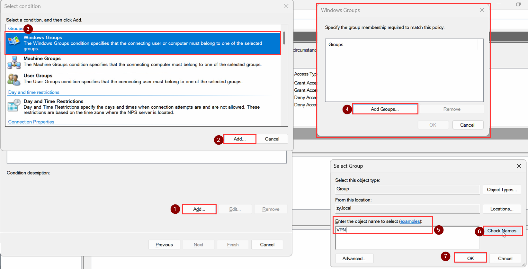Click the zy.local location field
The image size is (528, 269).
point(407,208)
